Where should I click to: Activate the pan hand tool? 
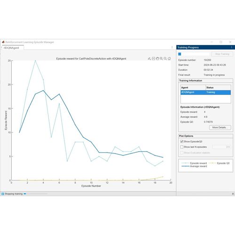point(157,59)
